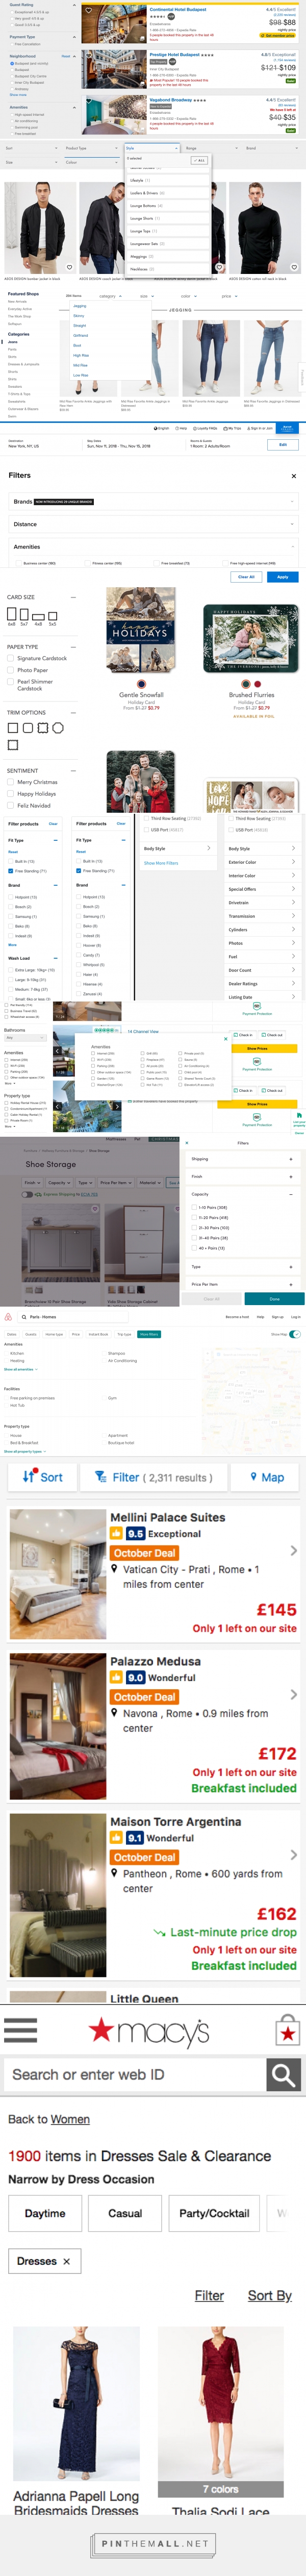Check Feliz Navidad sentiment
The width and height of the screenshot is (306, 2576).
11,805
